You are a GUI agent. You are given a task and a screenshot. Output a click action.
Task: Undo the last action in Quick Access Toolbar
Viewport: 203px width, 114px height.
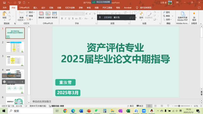pos(9,3)
